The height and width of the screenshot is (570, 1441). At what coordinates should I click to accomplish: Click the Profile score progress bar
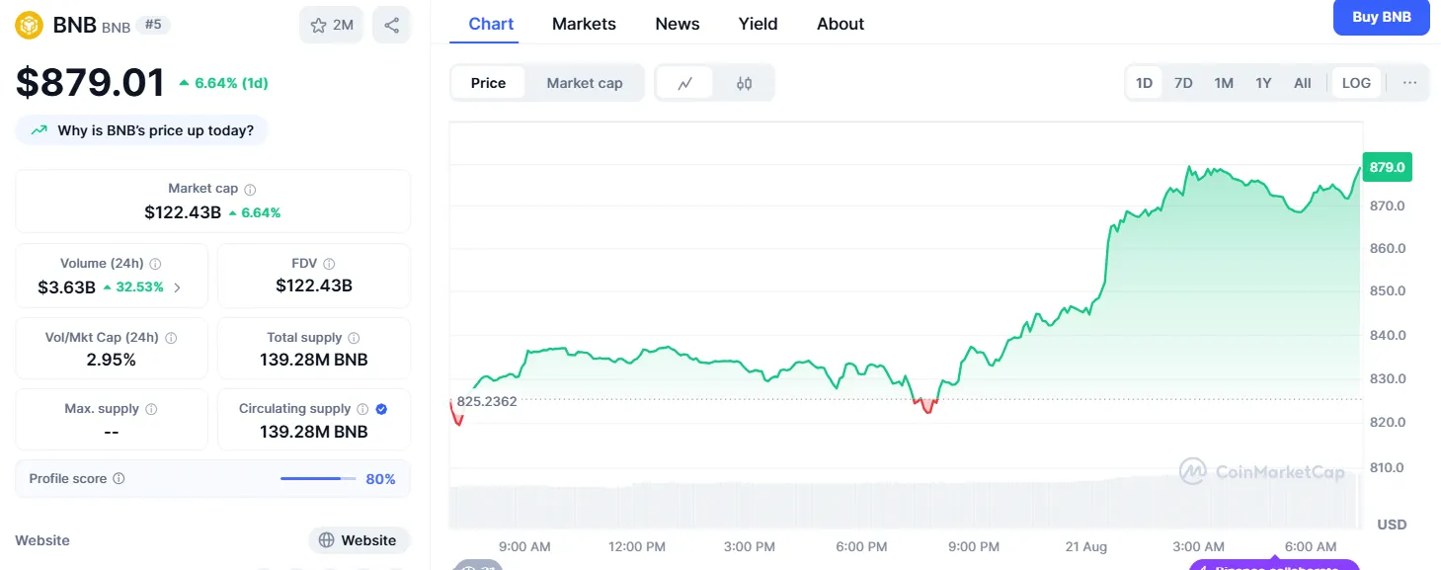coord(318,479)
